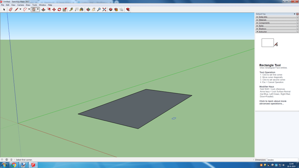Open the dropdown arrow beside the Pencil tool
Screen dimensions: 299x168
(20, 9)
